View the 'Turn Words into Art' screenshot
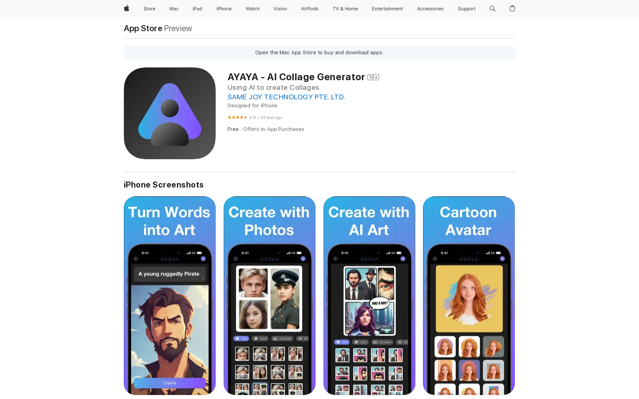This screenshot has width=639, height=399. point(170,296)
